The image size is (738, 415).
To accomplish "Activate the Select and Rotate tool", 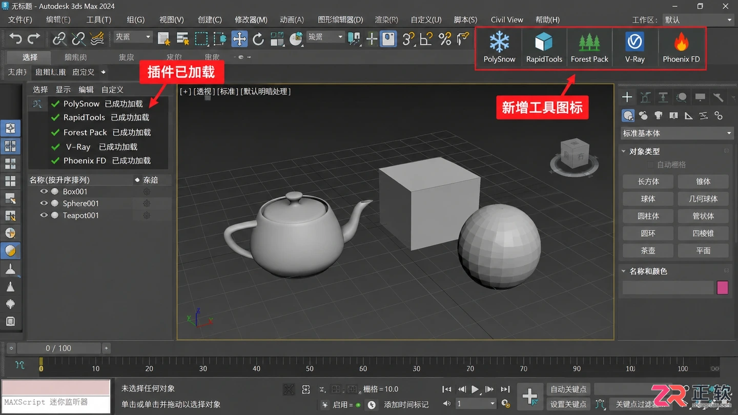I will tap(258, 38).
